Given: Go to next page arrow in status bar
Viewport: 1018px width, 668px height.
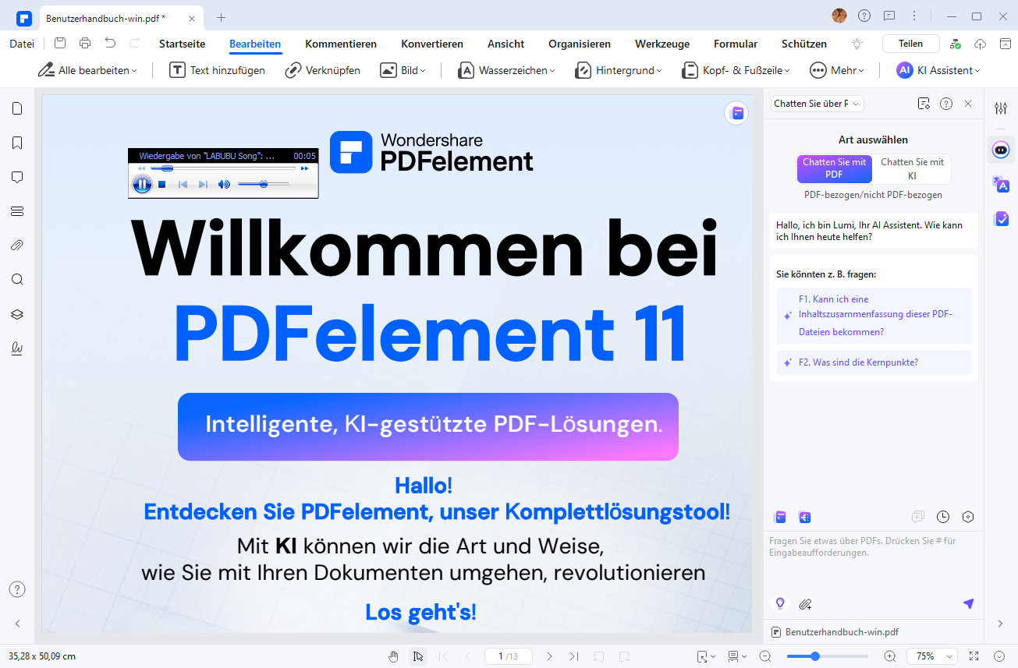Looking at the screenshot, I should click(549, 656).
